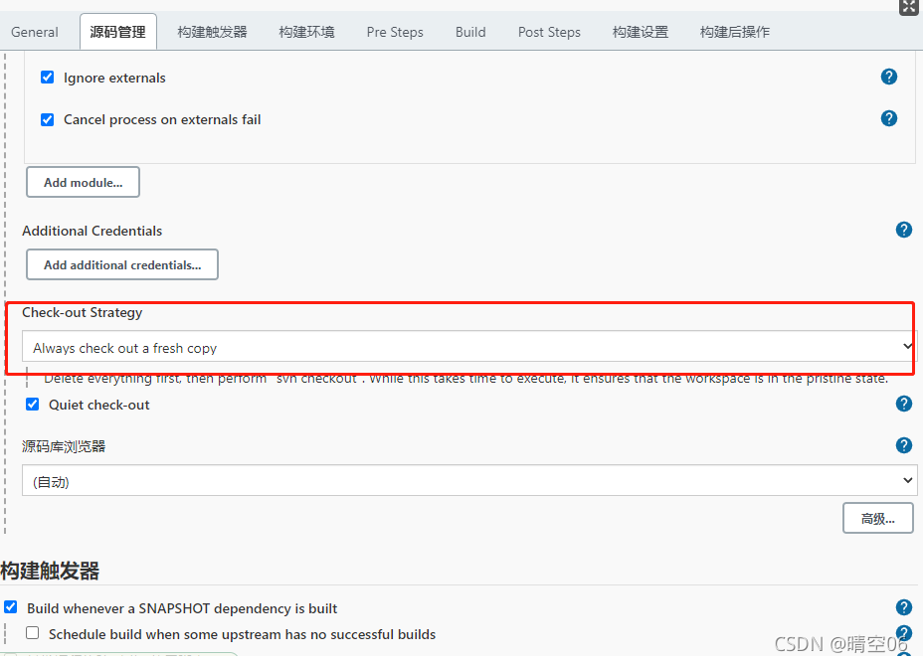The width and height of the screenshot is (923, 662).
Task: Select the 源码管理 tab
Action: click(118, 32)
